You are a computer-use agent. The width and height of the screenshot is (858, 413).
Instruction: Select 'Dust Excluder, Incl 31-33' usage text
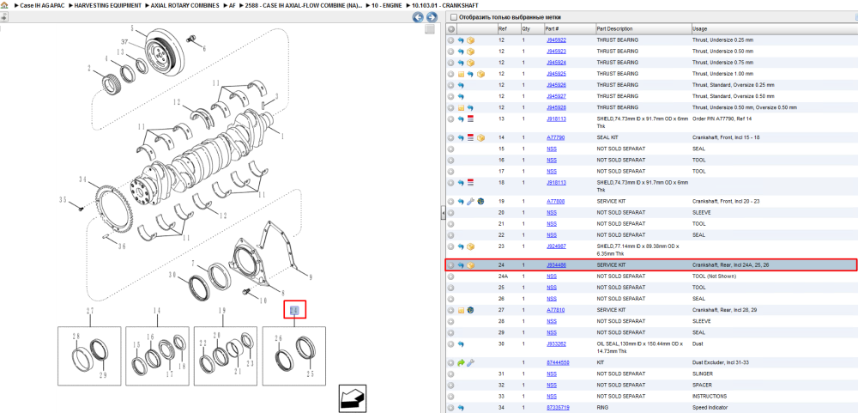(x=720, y=362)
